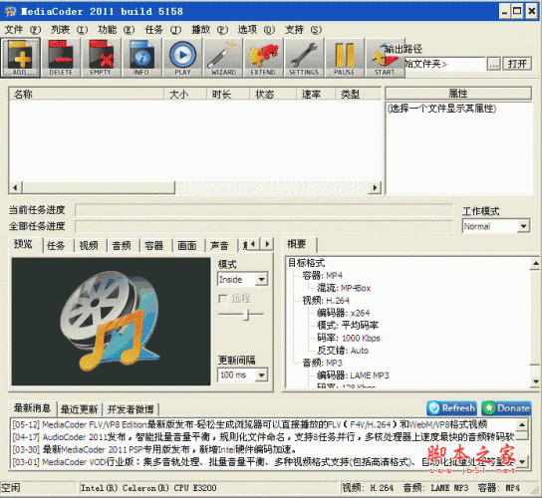Viewport: 542px width, 498px height.
Task: Sort the file list by 大小 column
Action: pyautogui.click(x=185, y=94)
